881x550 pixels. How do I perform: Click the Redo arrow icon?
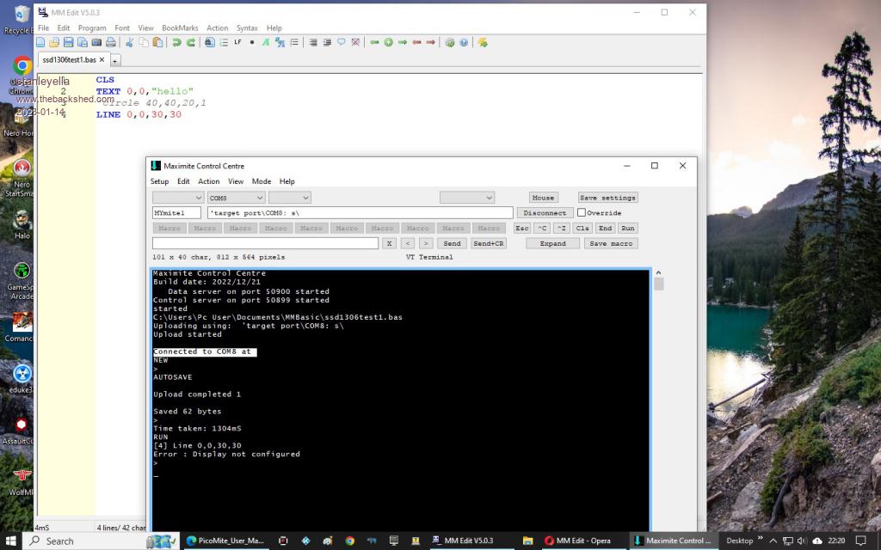[189, 42]
